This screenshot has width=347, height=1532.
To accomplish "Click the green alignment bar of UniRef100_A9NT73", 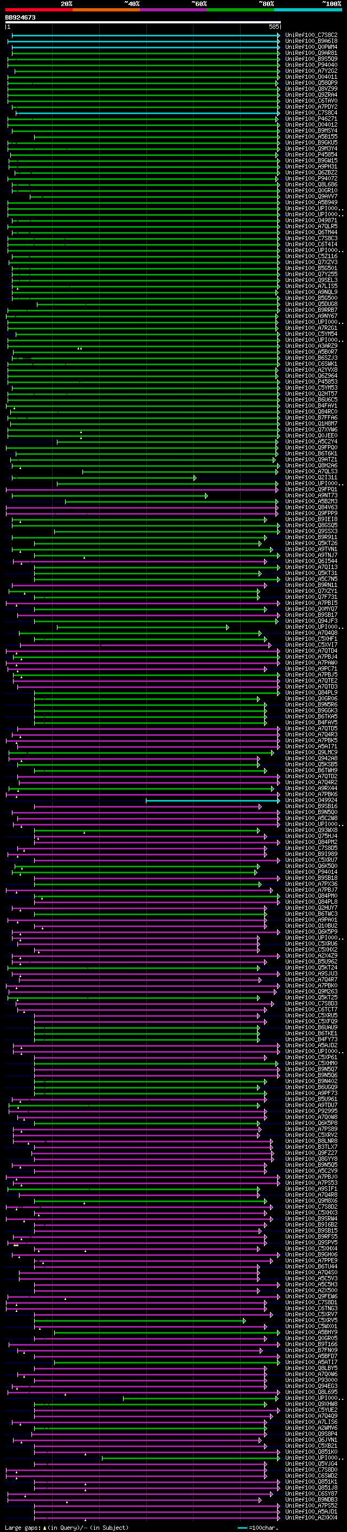I will [109, 496].
